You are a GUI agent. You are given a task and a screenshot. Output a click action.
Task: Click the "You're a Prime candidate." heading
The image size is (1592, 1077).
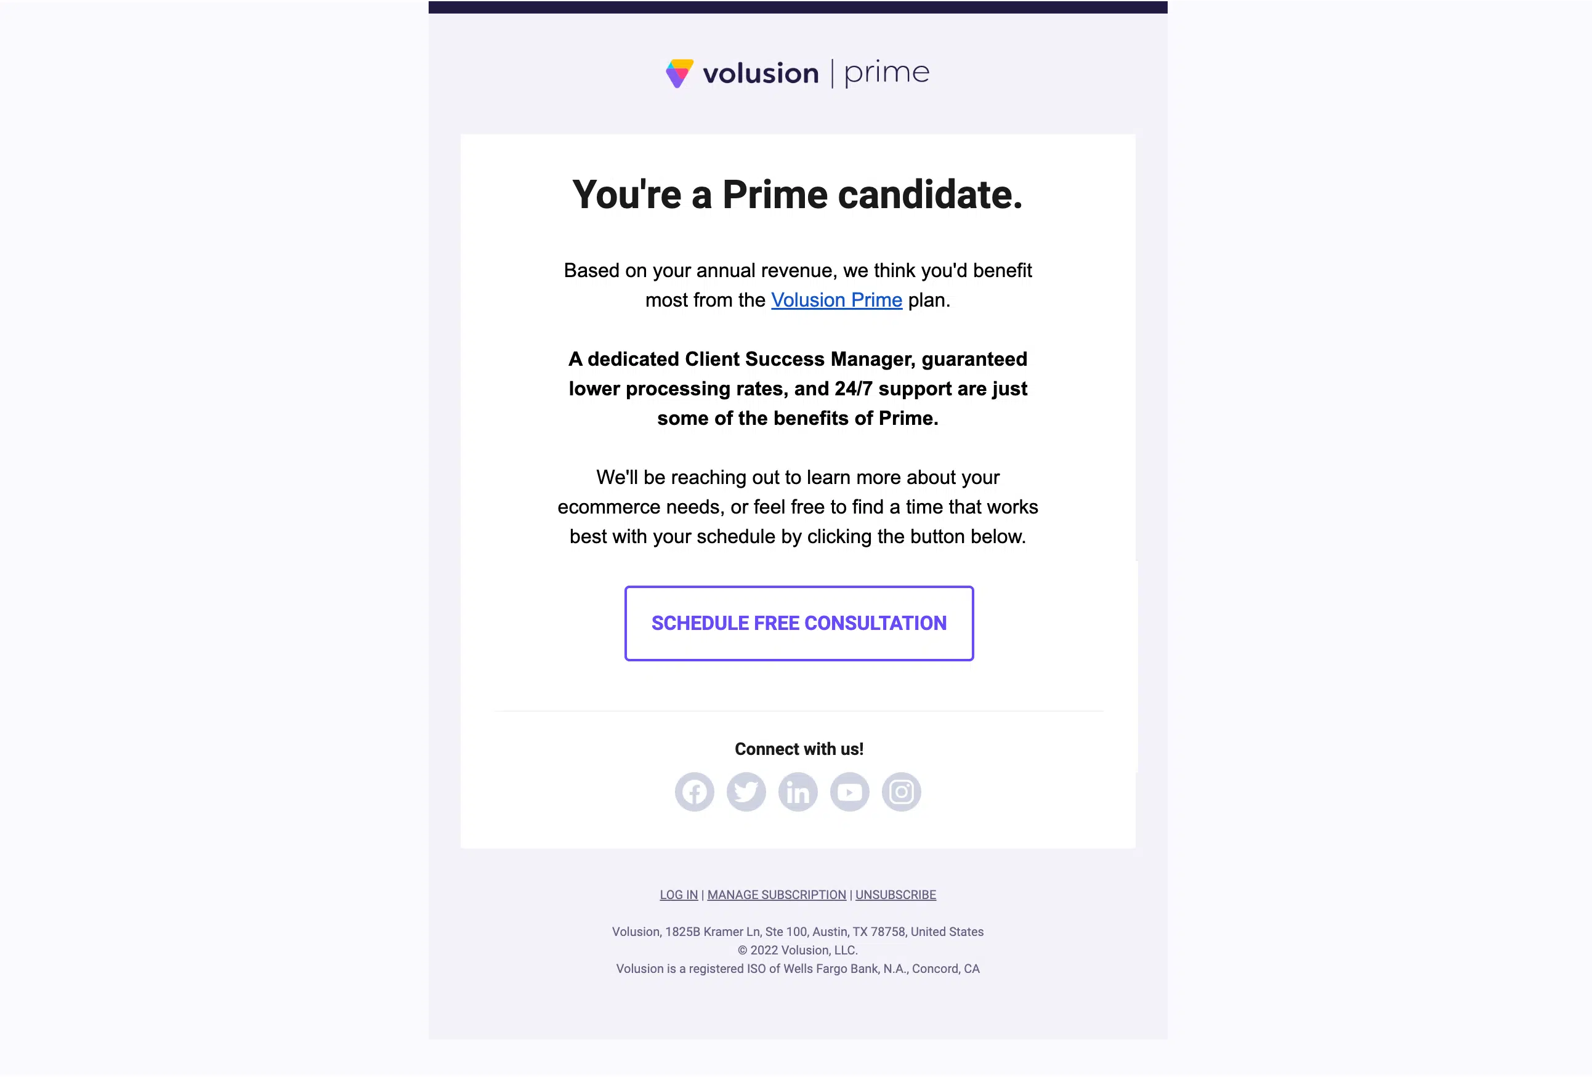tap(798, 195)
